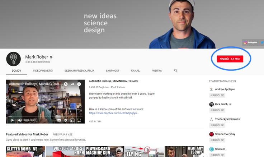Click the Featured Videos for Mark Rober heading

pyautogui.click(x=27, y=135)
